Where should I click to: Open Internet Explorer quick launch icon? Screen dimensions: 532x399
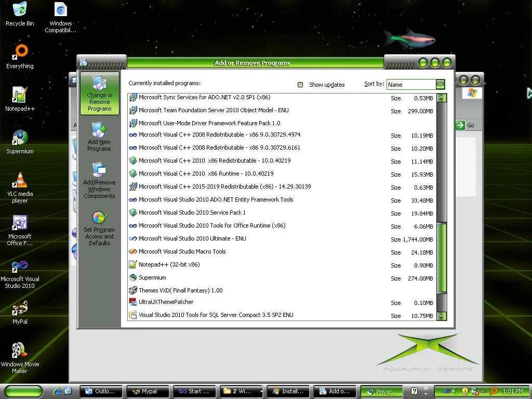point(57,391)
